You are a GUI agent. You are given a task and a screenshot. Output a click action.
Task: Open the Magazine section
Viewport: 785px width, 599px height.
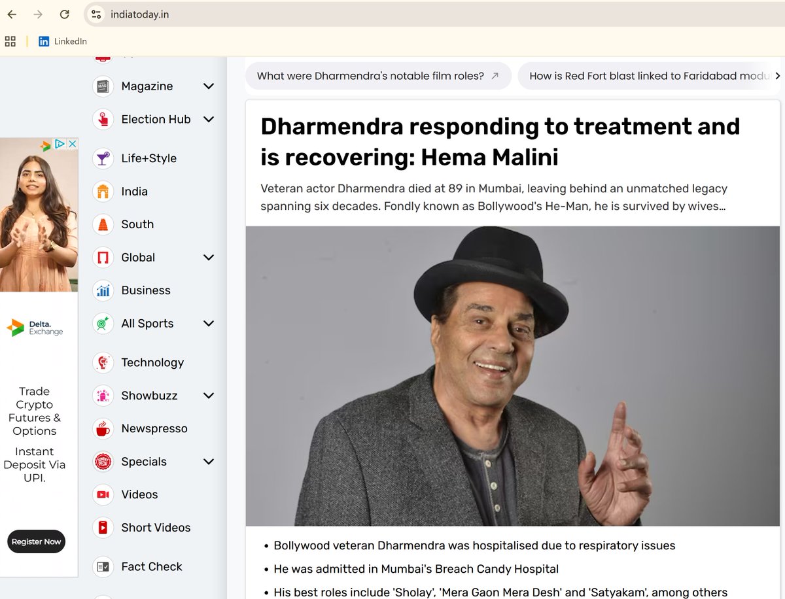[147, 86]
